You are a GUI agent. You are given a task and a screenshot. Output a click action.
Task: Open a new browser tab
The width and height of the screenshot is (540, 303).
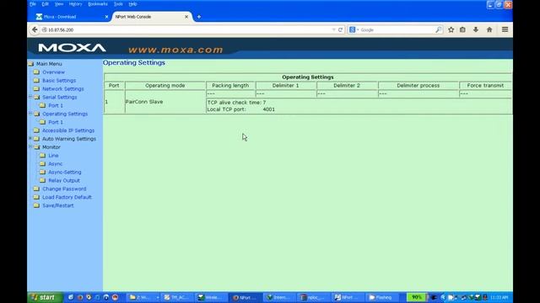point(199,17)
